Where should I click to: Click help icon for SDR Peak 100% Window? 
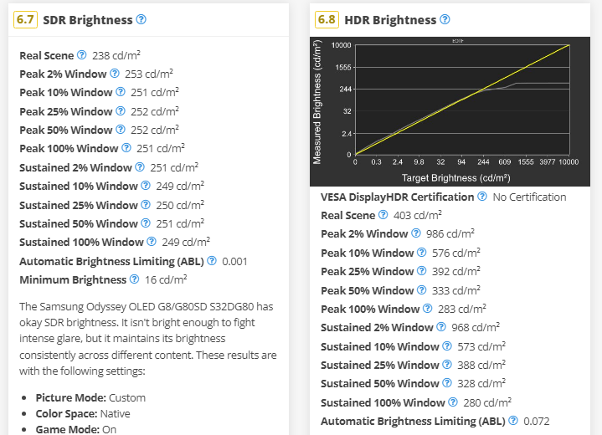pos(126,148)
